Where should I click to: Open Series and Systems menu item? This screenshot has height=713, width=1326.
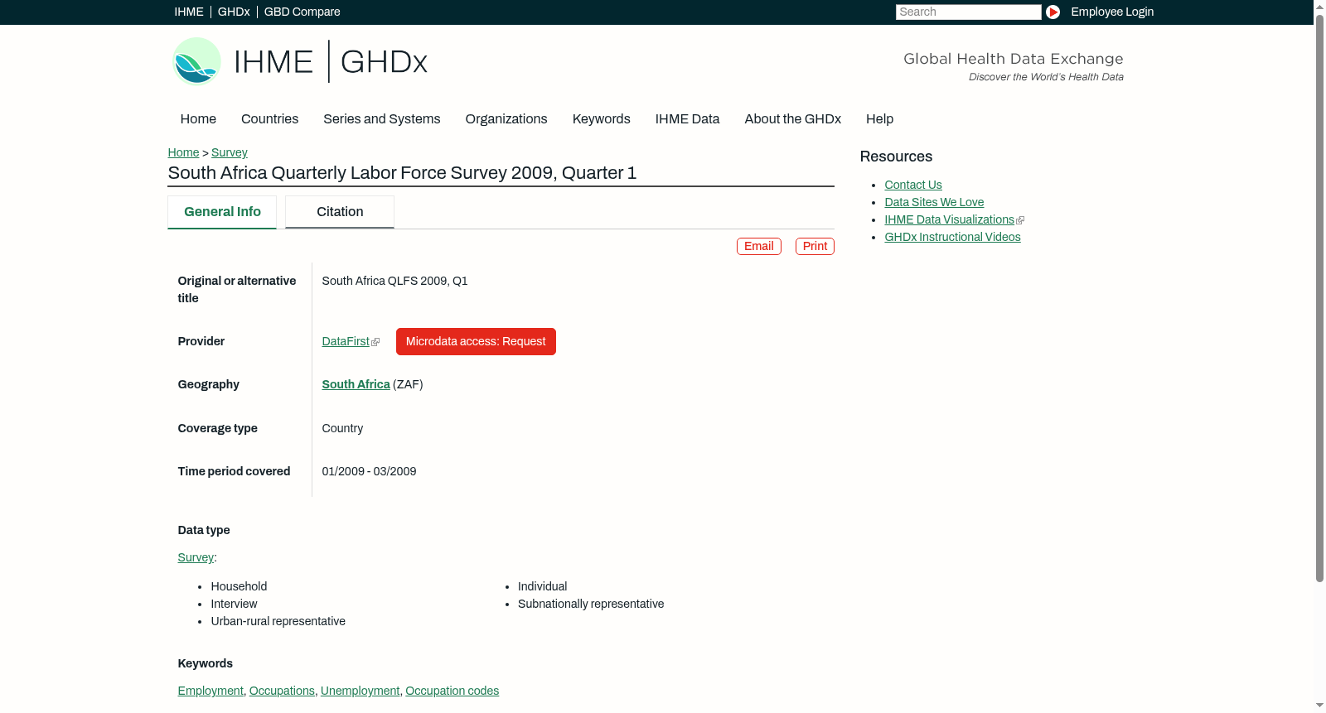381,119
